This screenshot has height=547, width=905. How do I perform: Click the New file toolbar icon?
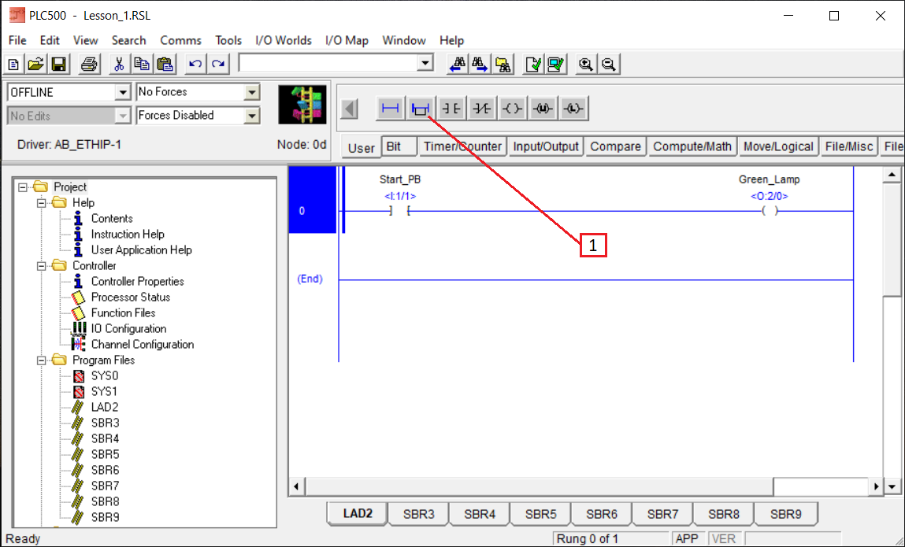point(13,64)
